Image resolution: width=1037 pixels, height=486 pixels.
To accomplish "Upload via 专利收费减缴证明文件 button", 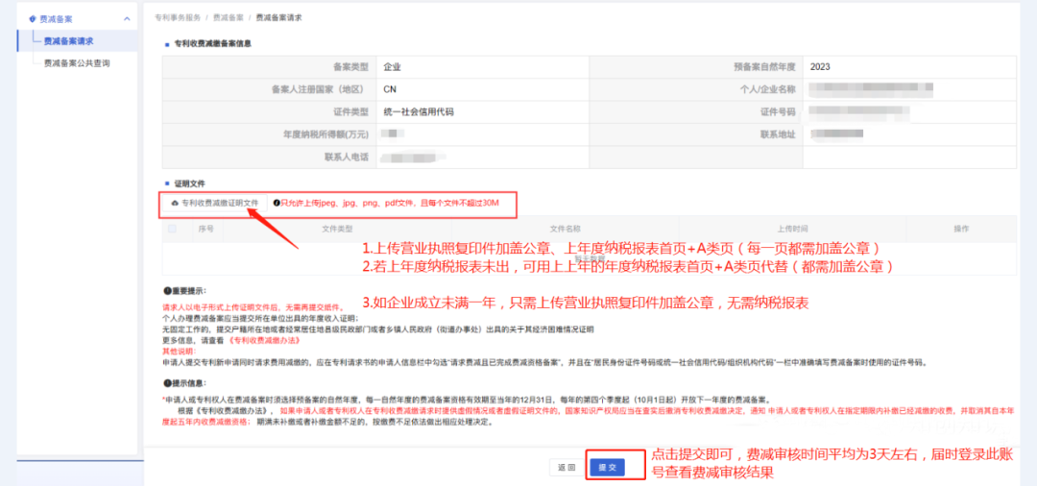I will [213, 203].
